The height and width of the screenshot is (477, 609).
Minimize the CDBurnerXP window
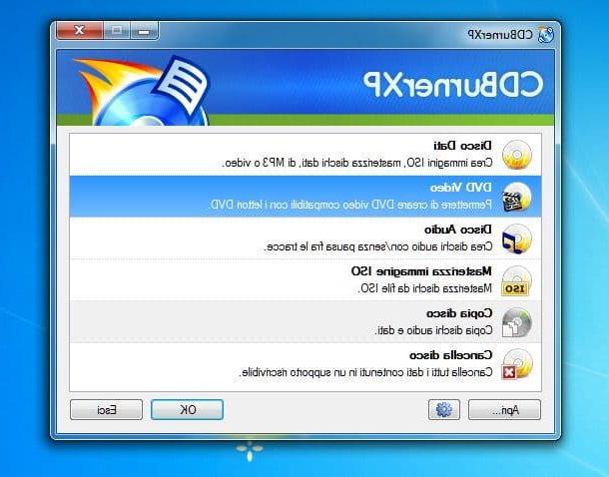pos(144,31)
